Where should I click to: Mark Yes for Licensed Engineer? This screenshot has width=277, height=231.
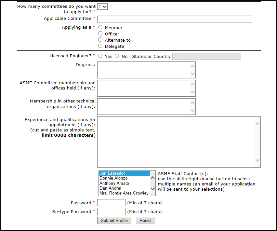[x=100, y=56]
